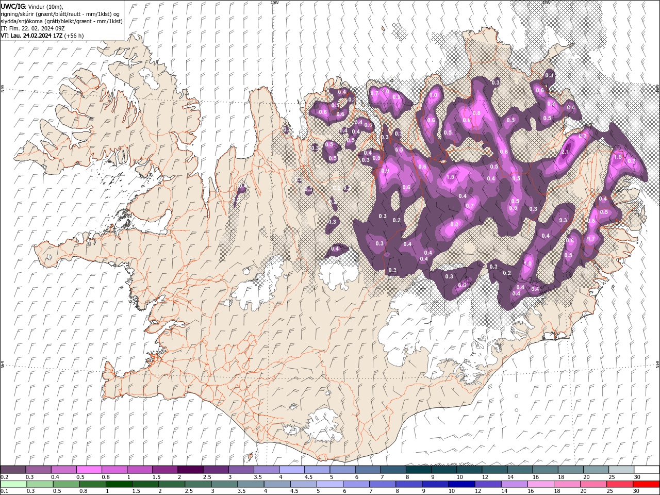The height and width of the screenshot is (495, 660).
Task: Click the '0.1' label in bottom legend row
Action: coord(5,492)
